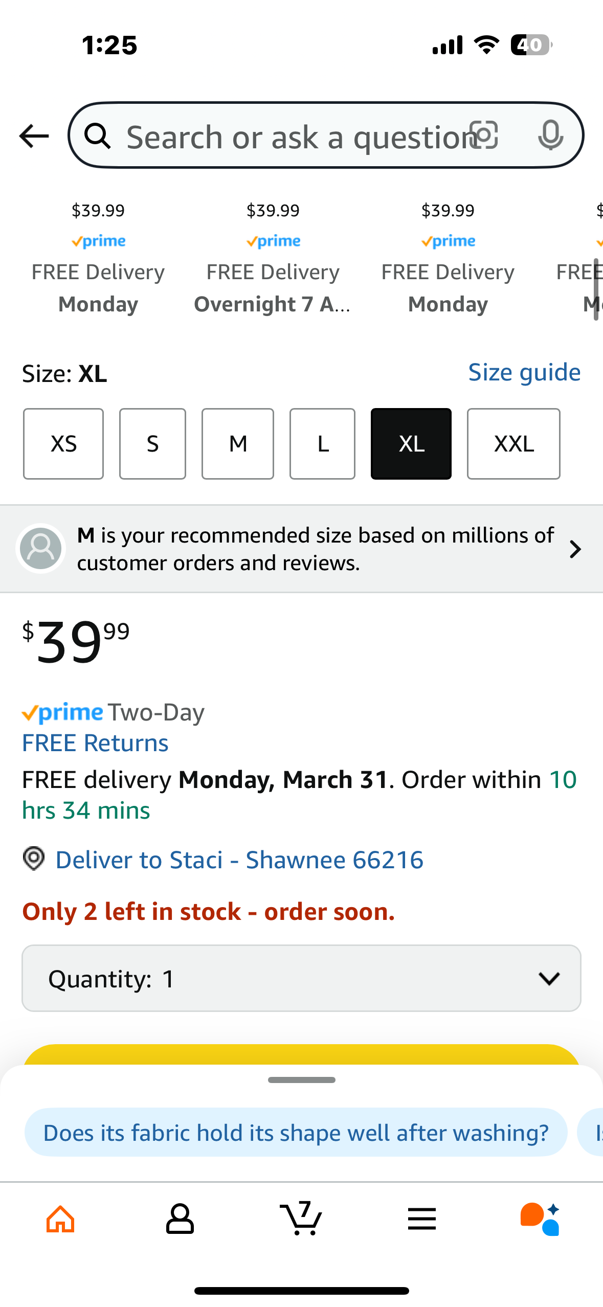Open the Size guide link
The width and height of the screenshot is (603, 1307).
pos(525,372)
